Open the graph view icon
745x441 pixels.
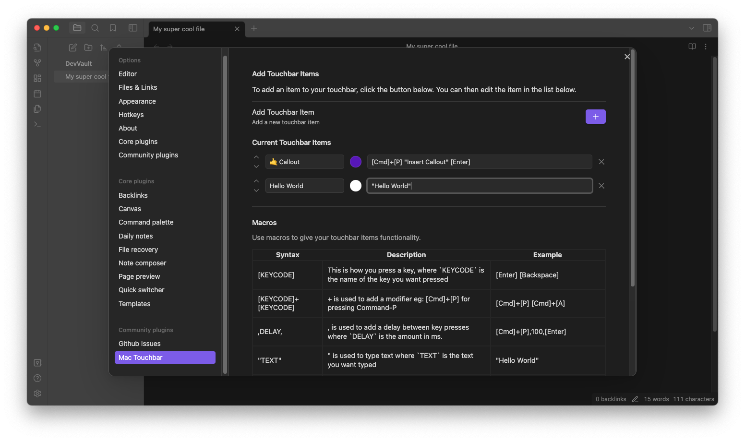(x=37, y=62)
